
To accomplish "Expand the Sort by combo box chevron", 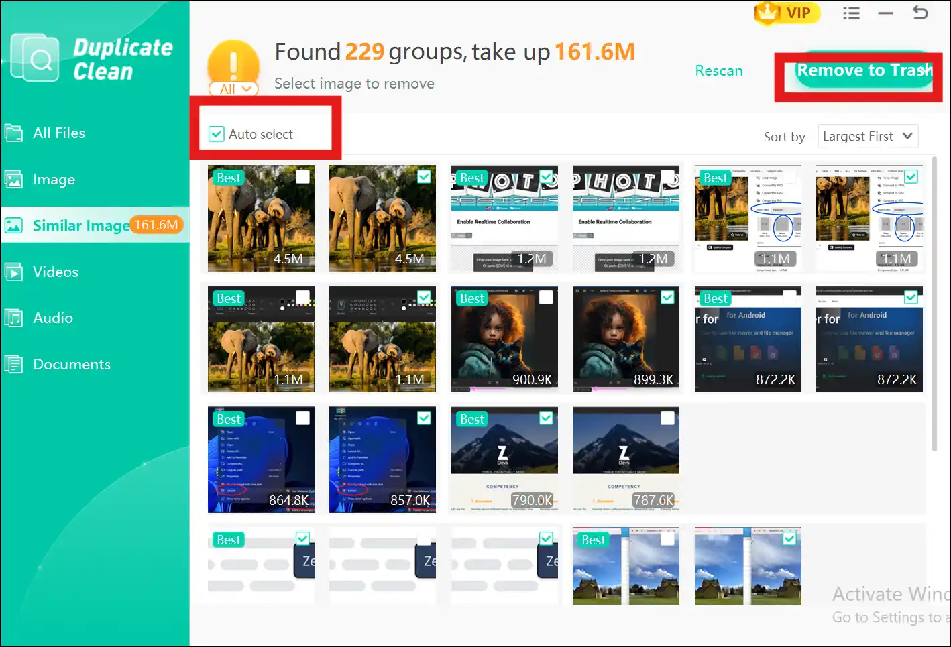I will coord(907,136).
